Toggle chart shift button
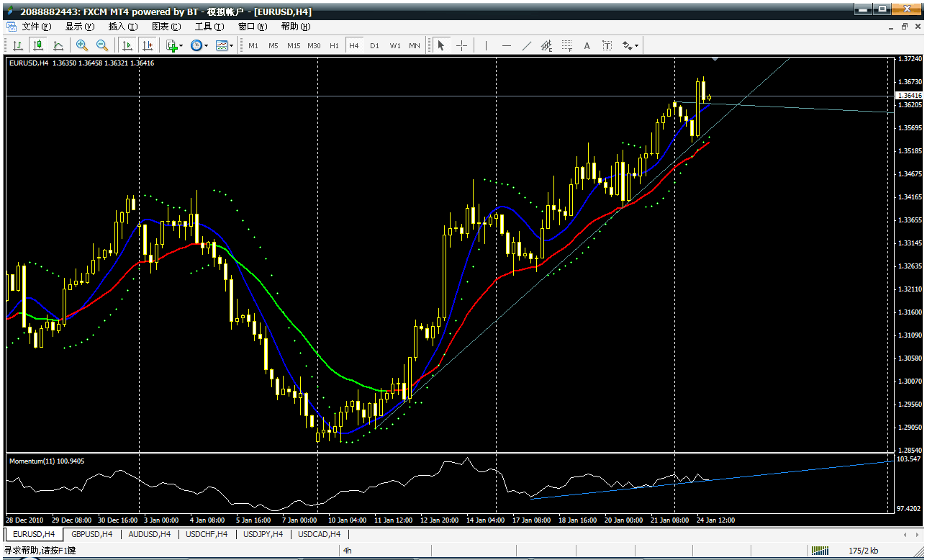927x560 pixels. (x=148, y=45)
